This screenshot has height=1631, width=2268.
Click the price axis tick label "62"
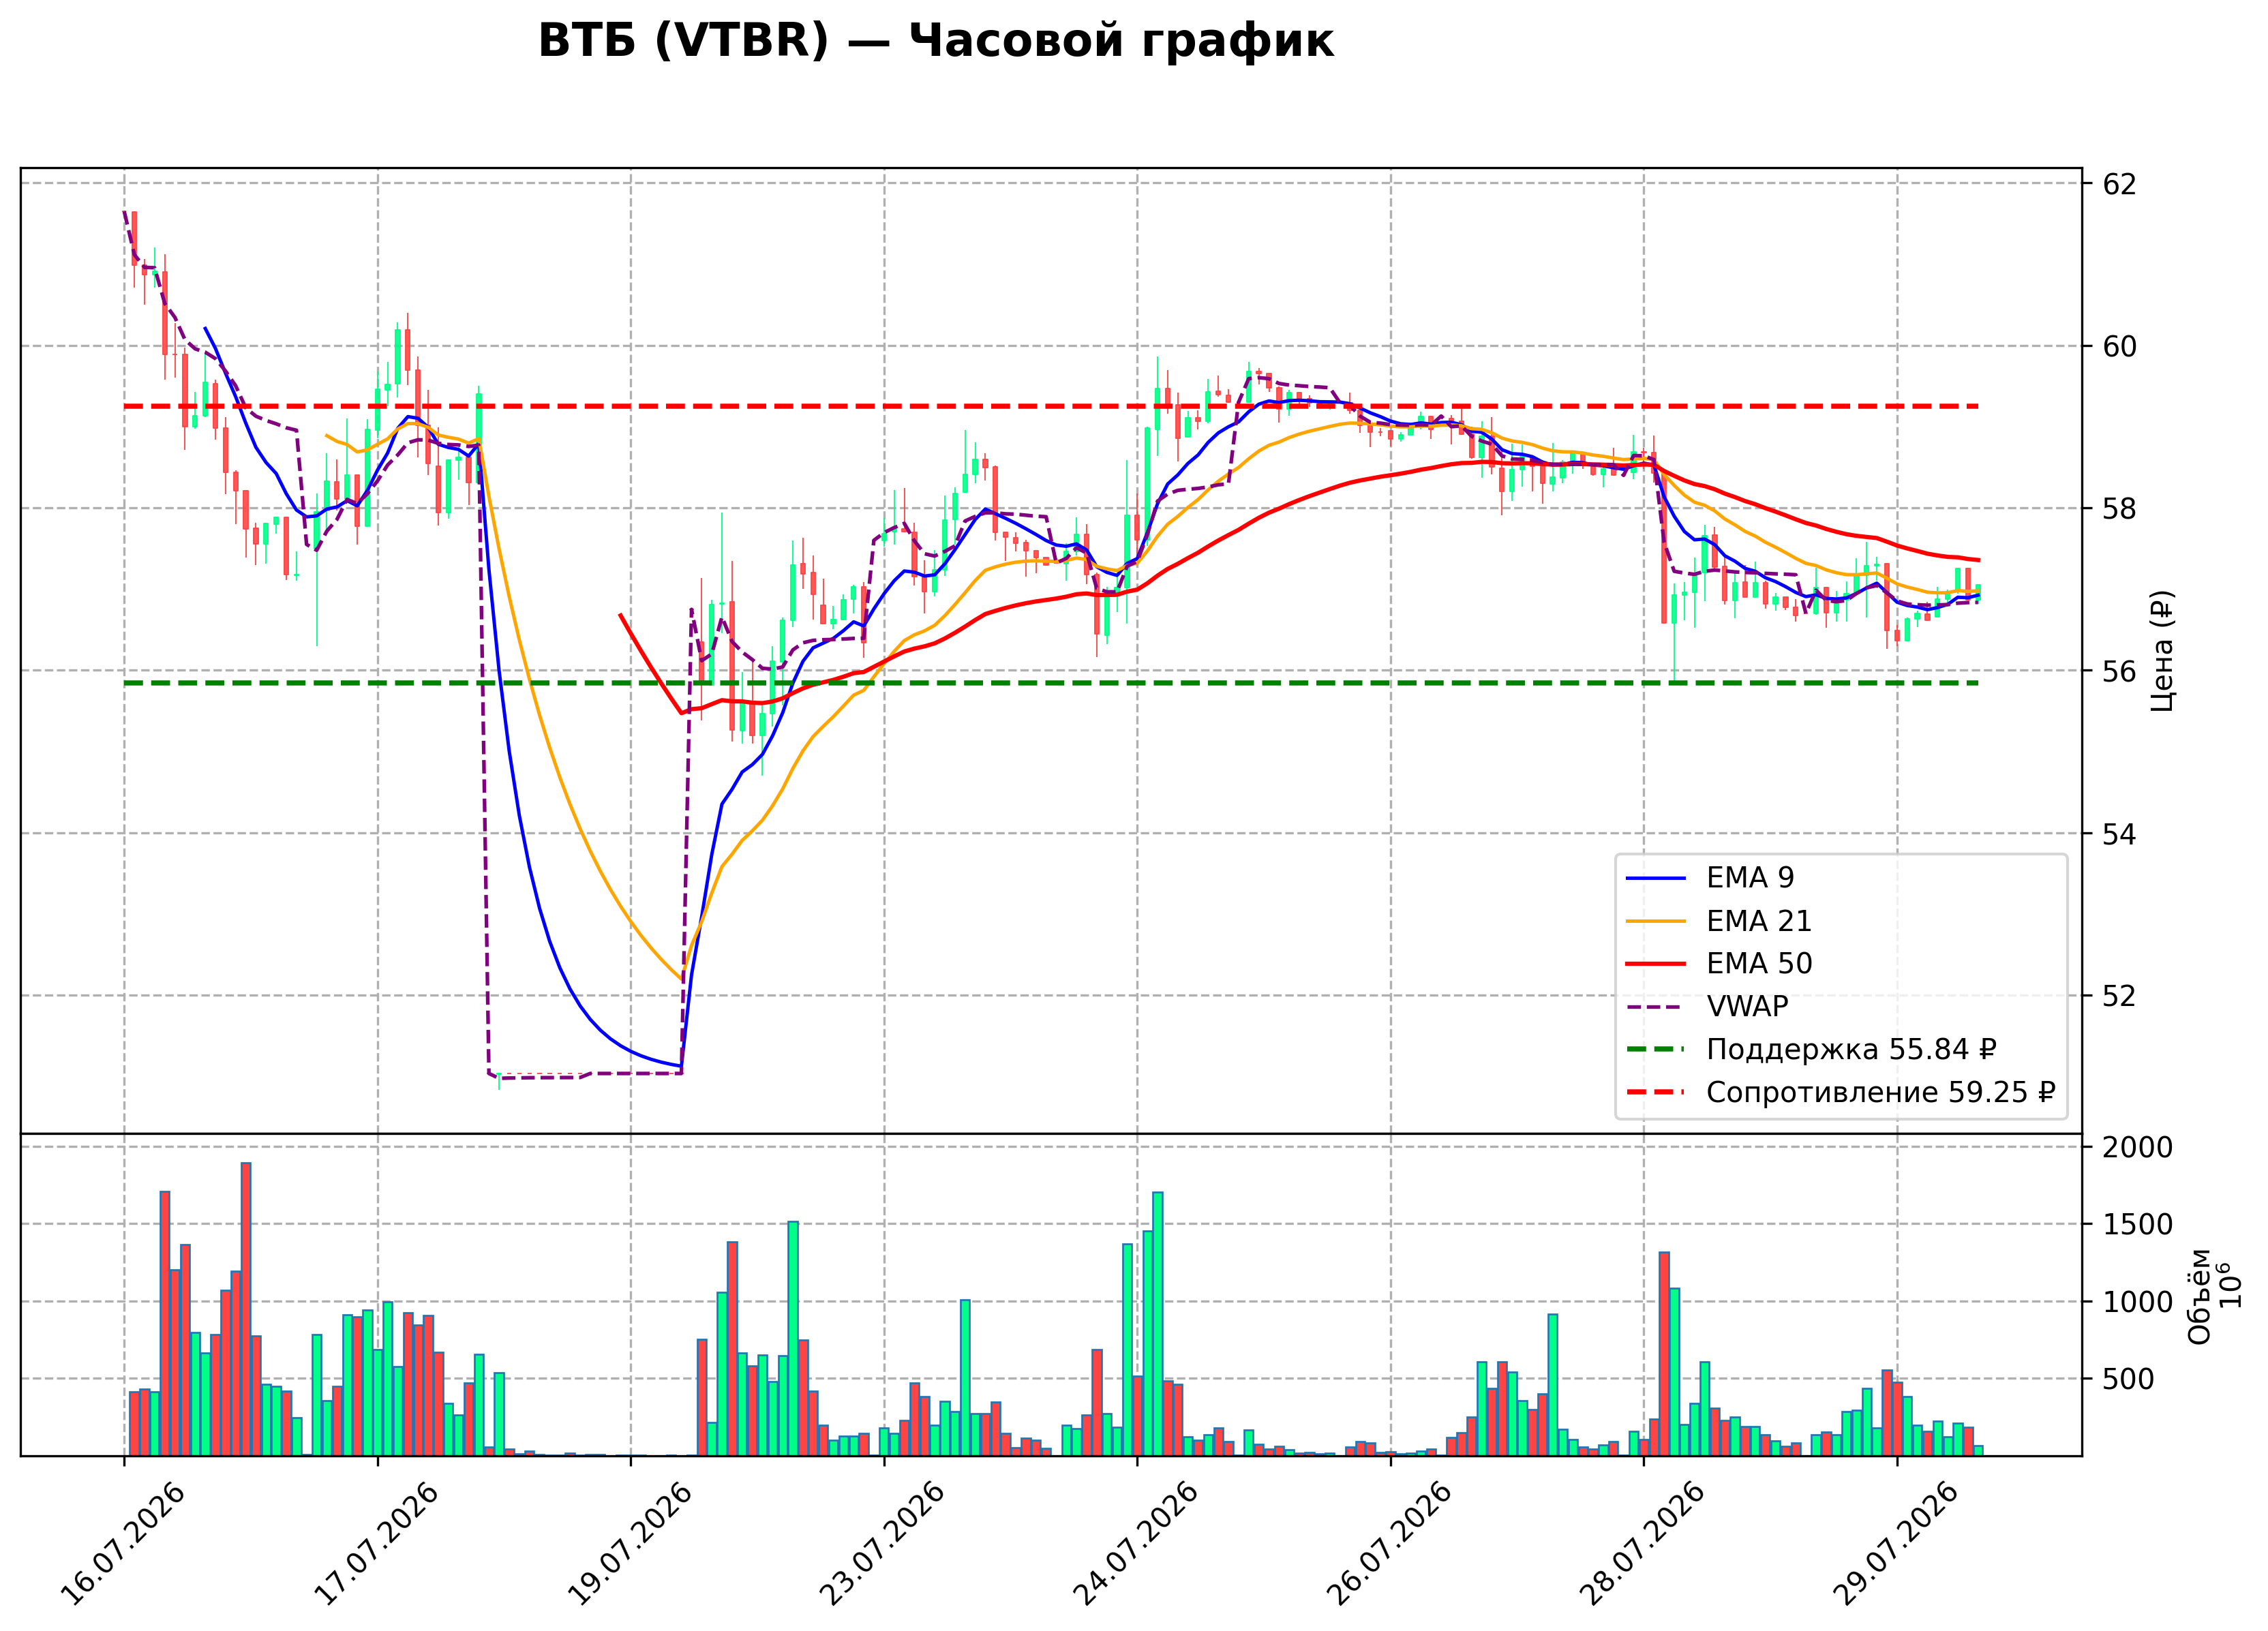click(x=2120, y=184)
